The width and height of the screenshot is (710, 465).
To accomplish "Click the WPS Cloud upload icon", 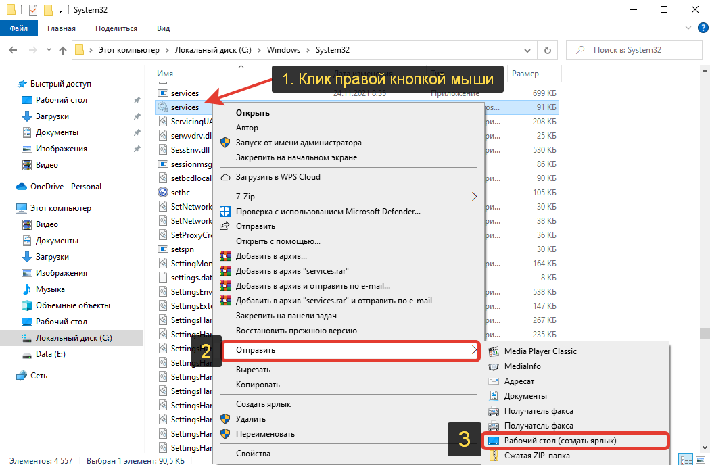I will [x=225, y=177].
